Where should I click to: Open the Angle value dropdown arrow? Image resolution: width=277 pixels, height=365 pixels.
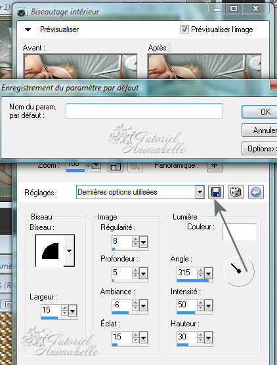click(x=208, y=273)
